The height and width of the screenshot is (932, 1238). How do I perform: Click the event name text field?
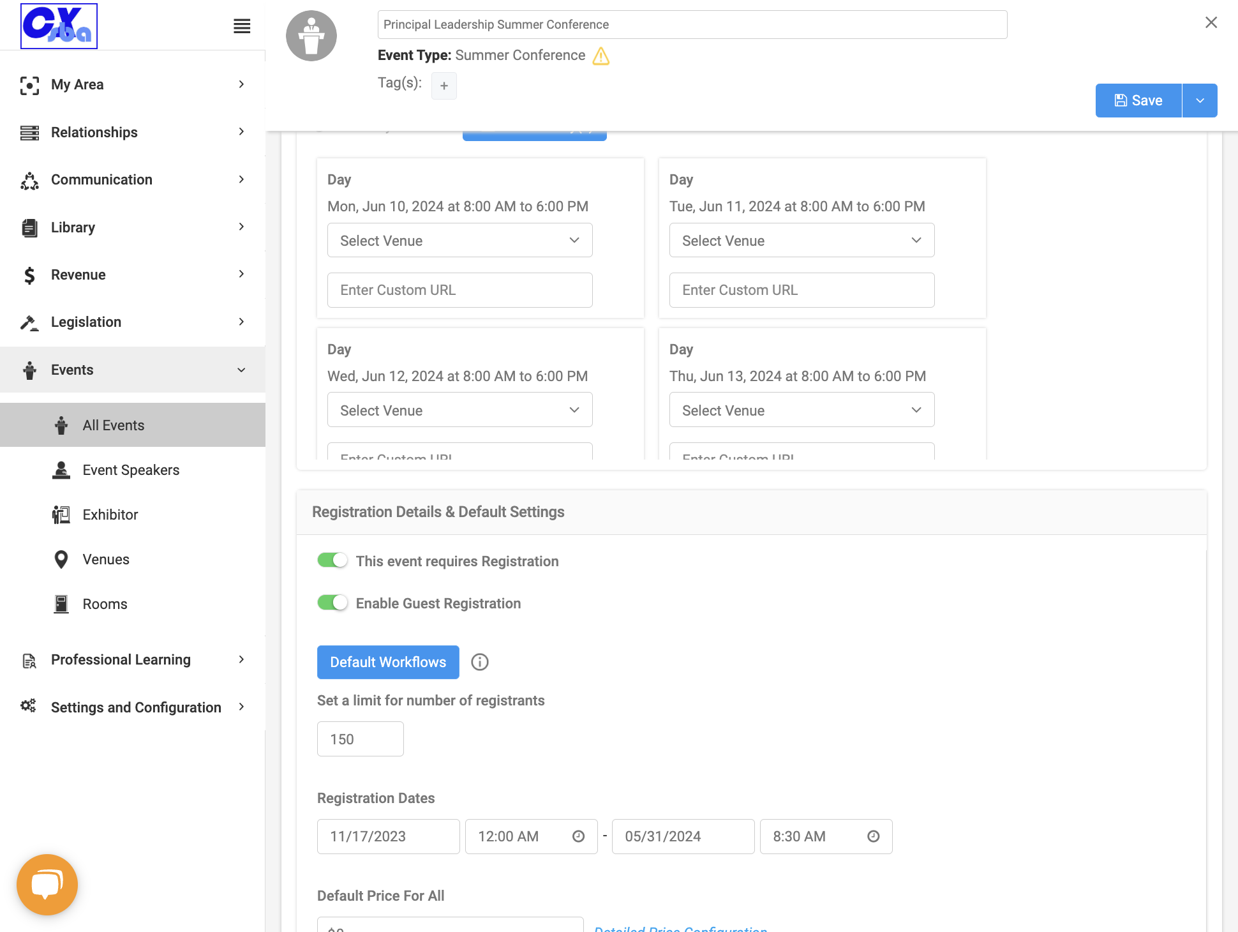(692, 24)
